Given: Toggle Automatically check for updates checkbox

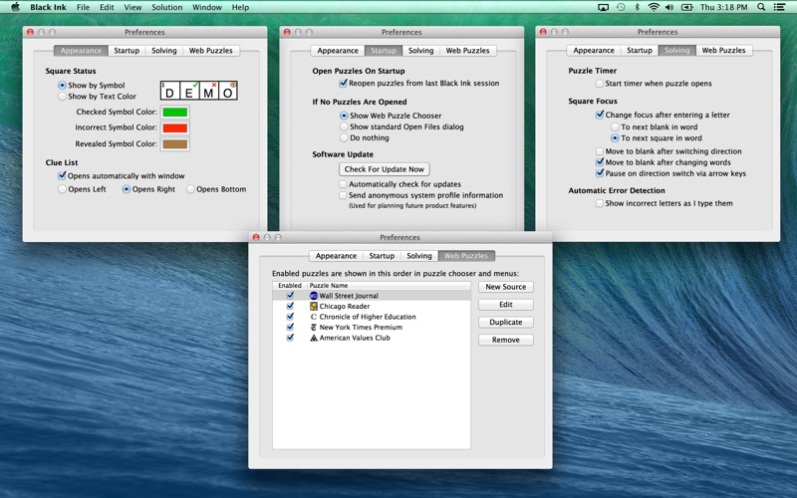Looking at the screenshot, I should [344, 184].
